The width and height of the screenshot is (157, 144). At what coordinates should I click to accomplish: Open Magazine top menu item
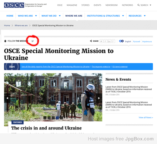tap(72, 5)
